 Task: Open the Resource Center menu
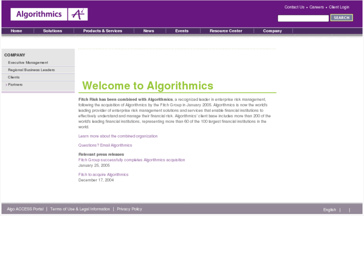226,31
